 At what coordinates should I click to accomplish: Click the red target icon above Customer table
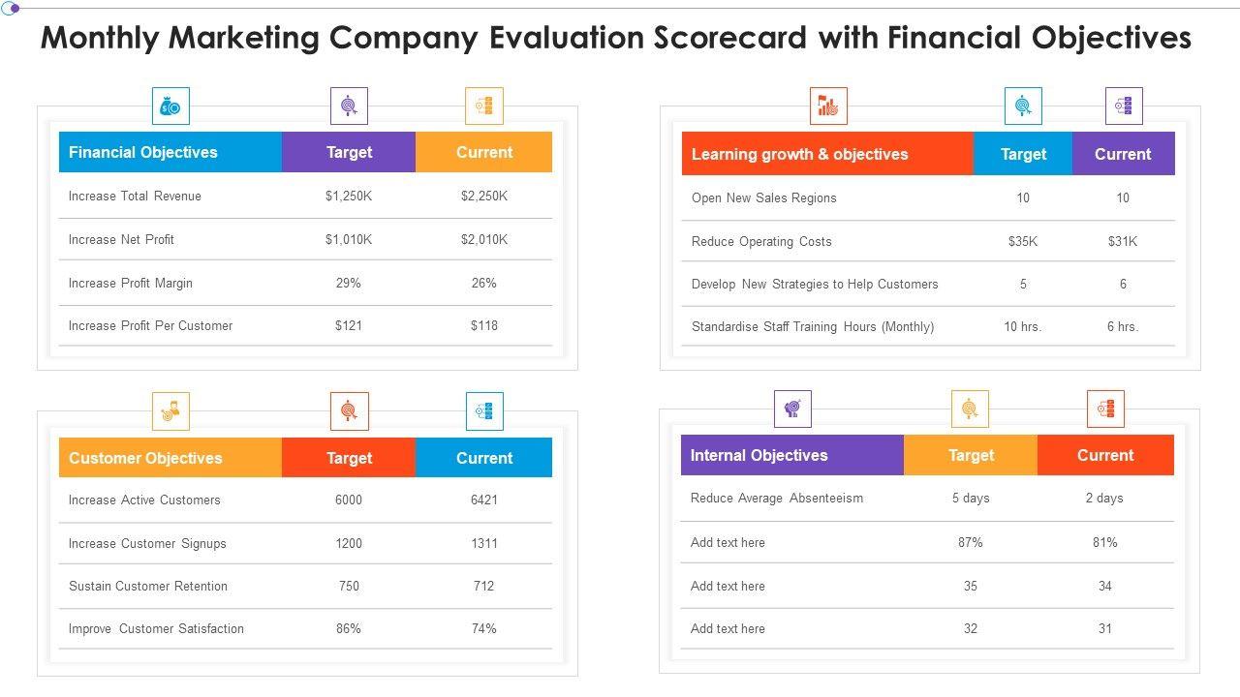pos(349,411)
